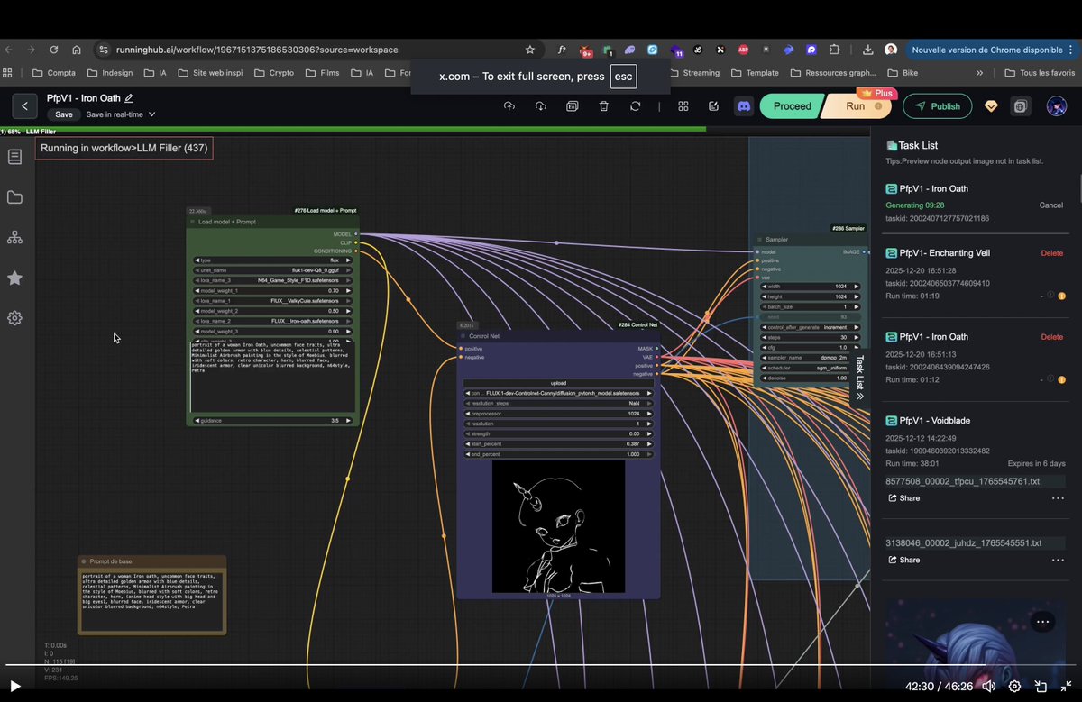The image size is (1082, 702).
Task: Click the Proceed button
Action: 792,106
